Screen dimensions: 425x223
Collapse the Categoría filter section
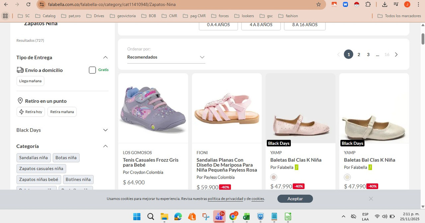105,146
